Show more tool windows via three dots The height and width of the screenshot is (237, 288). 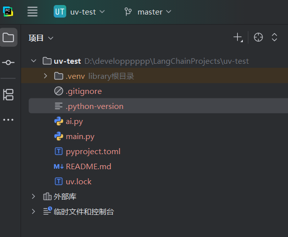(8, 120)
